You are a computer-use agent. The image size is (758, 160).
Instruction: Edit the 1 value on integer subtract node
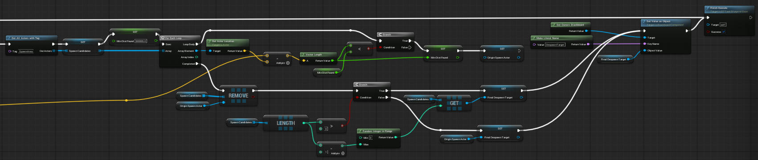[326, 152]
